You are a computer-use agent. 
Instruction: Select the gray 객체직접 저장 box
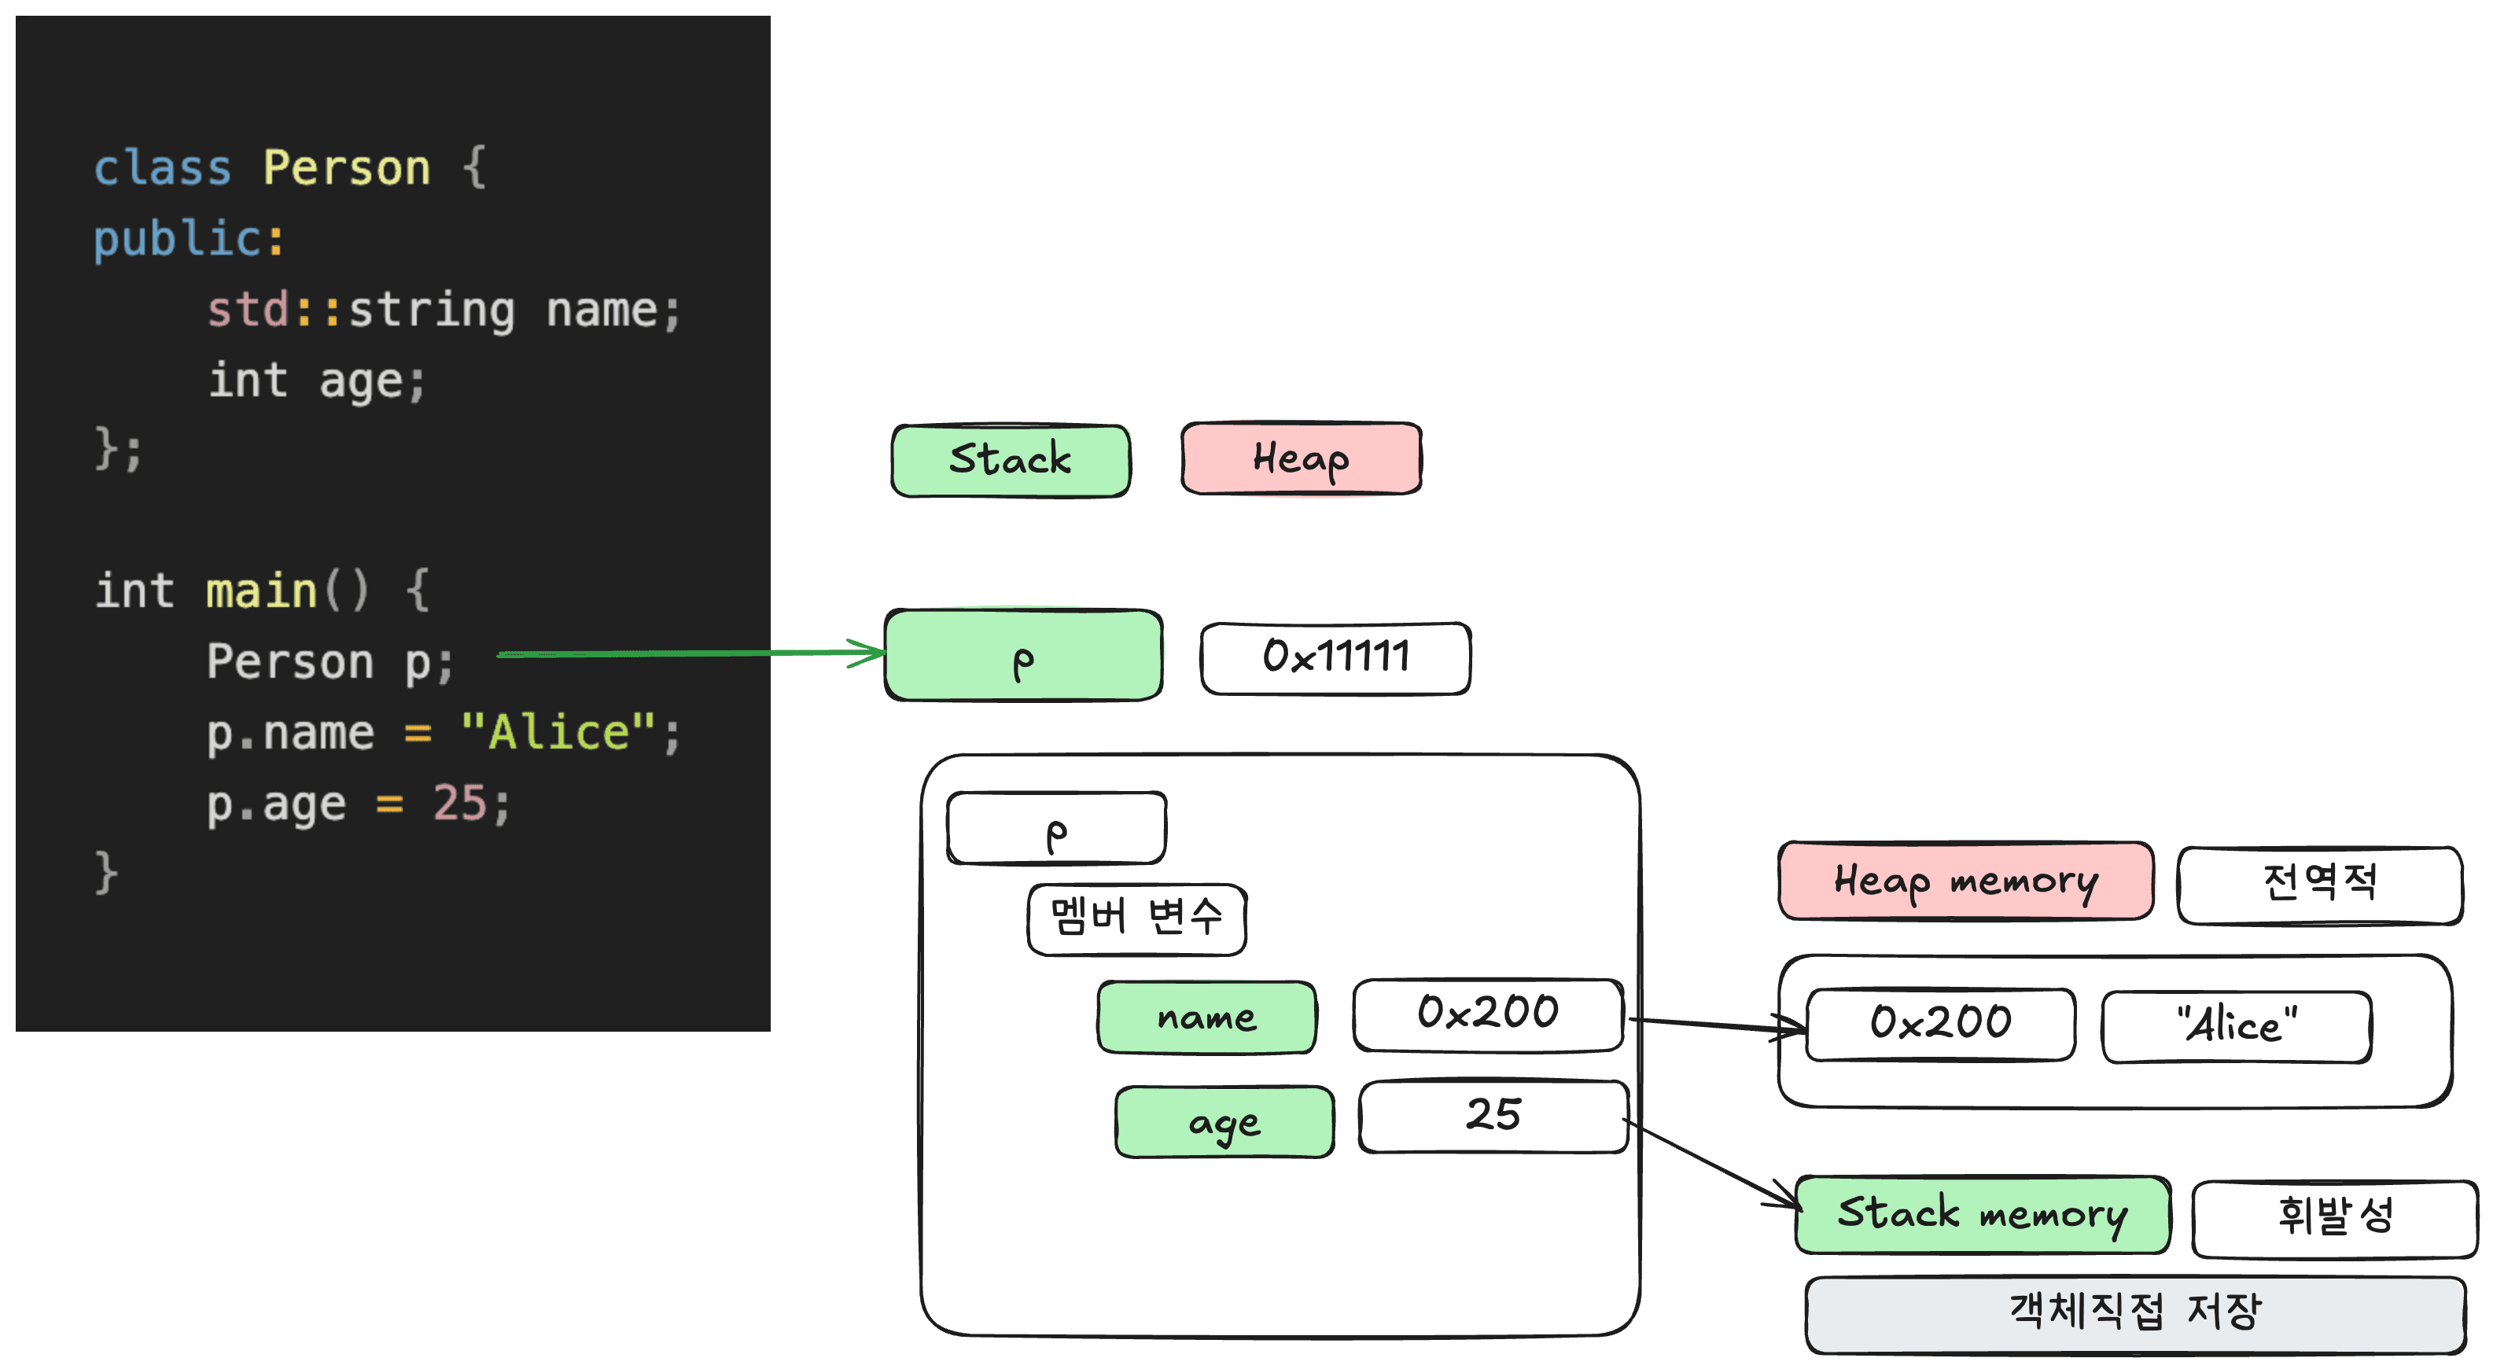click(2136, 1315)
